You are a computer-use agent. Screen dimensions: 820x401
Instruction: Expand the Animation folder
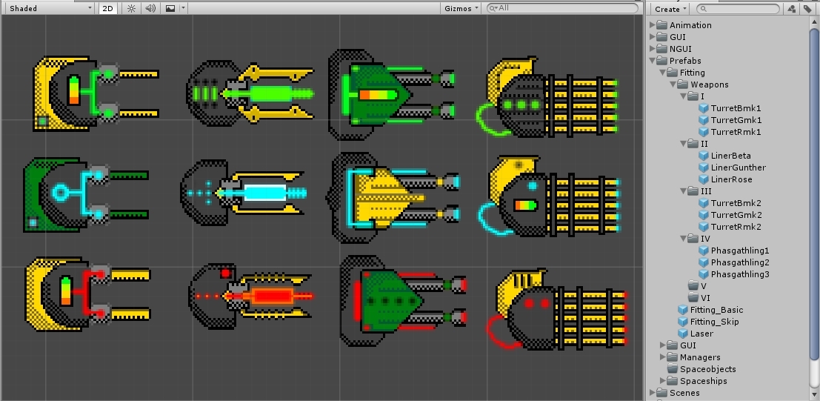(653, 25)
